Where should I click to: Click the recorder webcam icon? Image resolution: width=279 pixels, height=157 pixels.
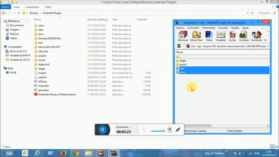coord(170,130)
